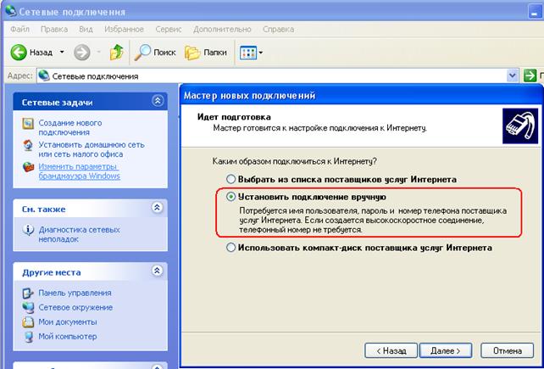
Task: Click the My Computer icon
Action: pos(28,337)
